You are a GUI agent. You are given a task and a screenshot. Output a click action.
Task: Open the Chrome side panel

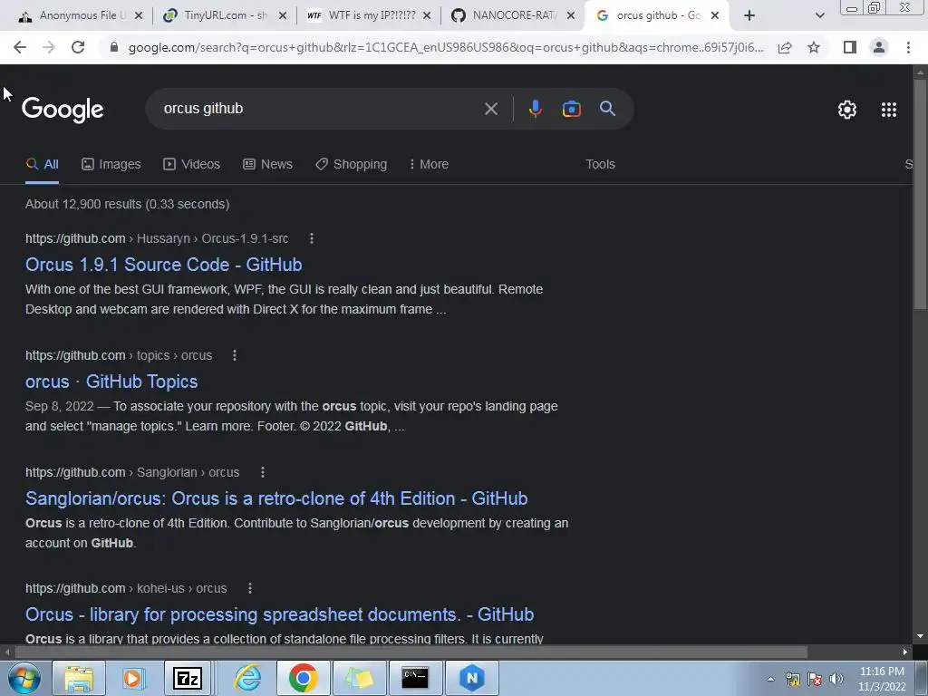(850, 47)
